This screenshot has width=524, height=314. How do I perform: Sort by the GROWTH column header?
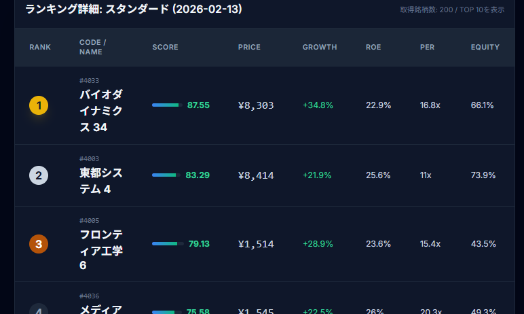320,48
